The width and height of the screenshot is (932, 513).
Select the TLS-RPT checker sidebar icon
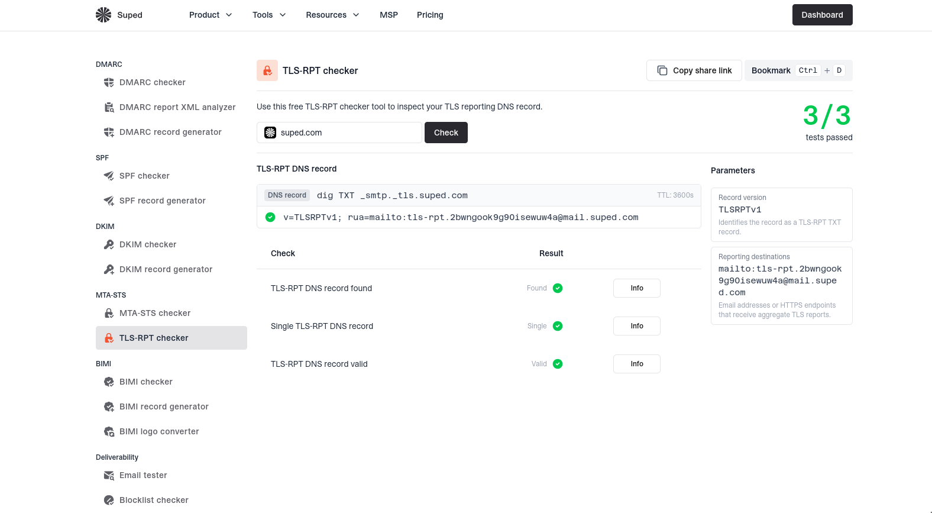point(109,338)
